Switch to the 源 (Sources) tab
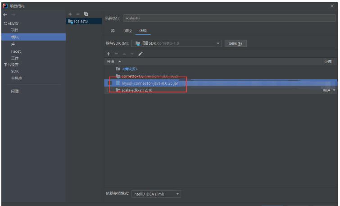 point(113,31)
